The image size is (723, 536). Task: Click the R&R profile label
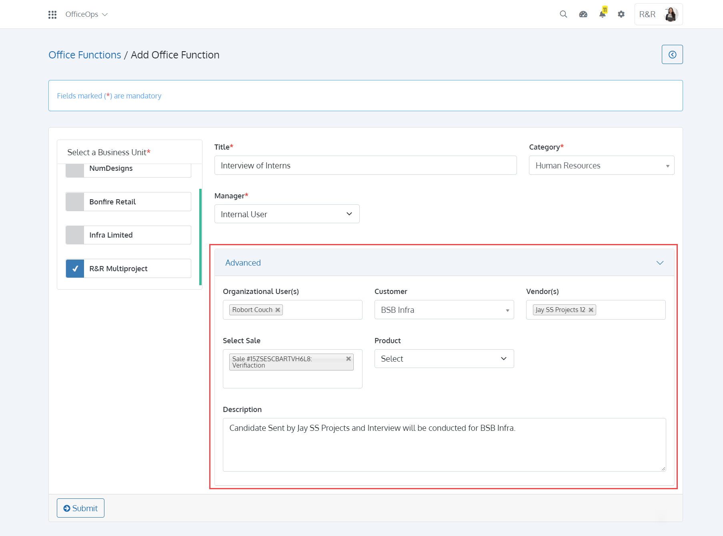click(x=647, y=14)
